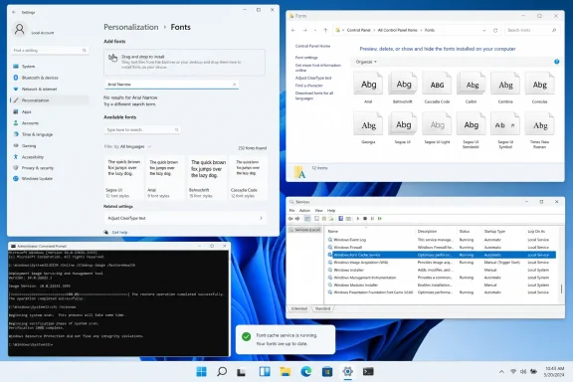Open the Action menu in Services

[x=304, y=211]
